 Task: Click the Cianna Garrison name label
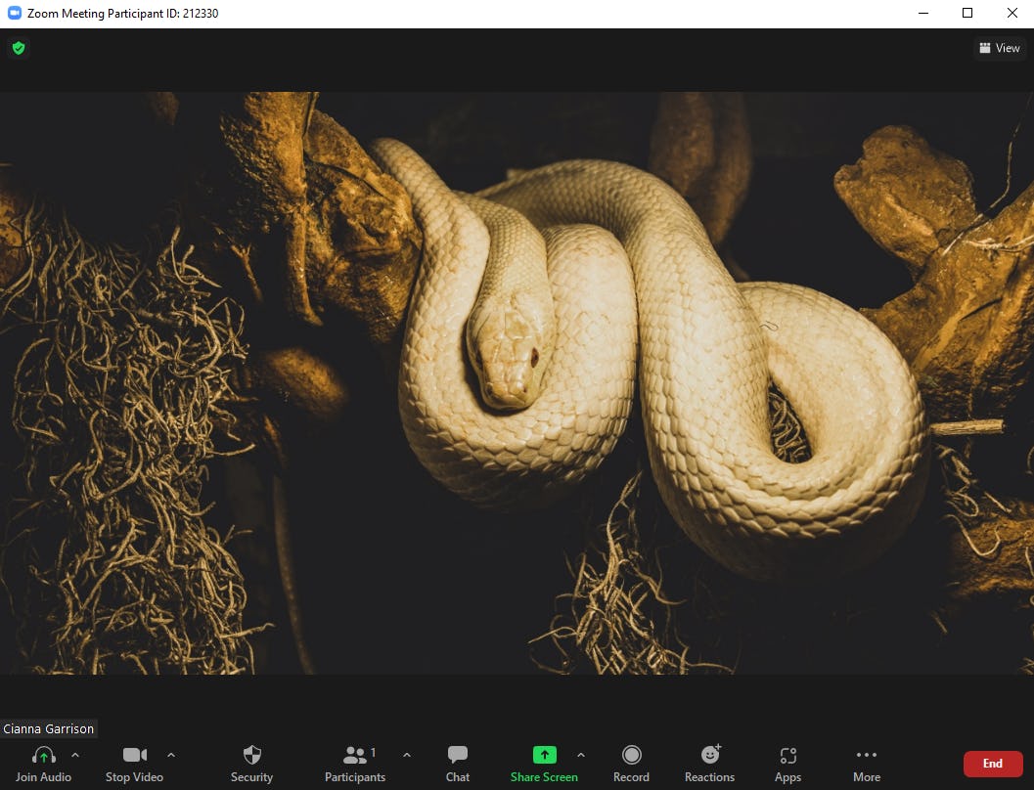coord(49,728)
